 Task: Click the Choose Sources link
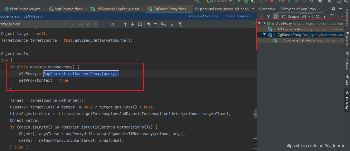point(238,16)
